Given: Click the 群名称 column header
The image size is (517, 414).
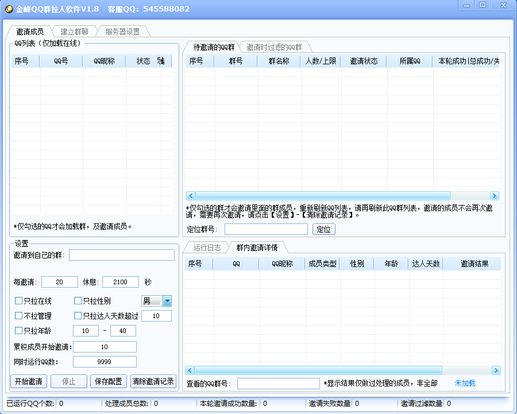Looking at the screenshot, I should coord(279,61).
